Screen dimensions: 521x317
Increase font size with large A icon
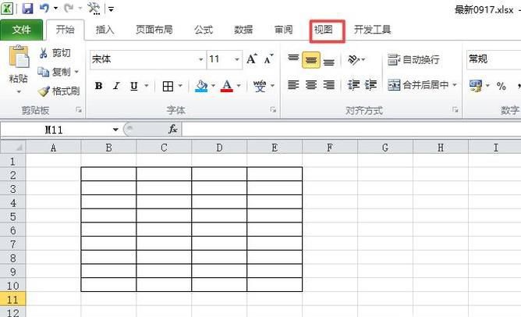pyautogui.click(x=252, y=59)
